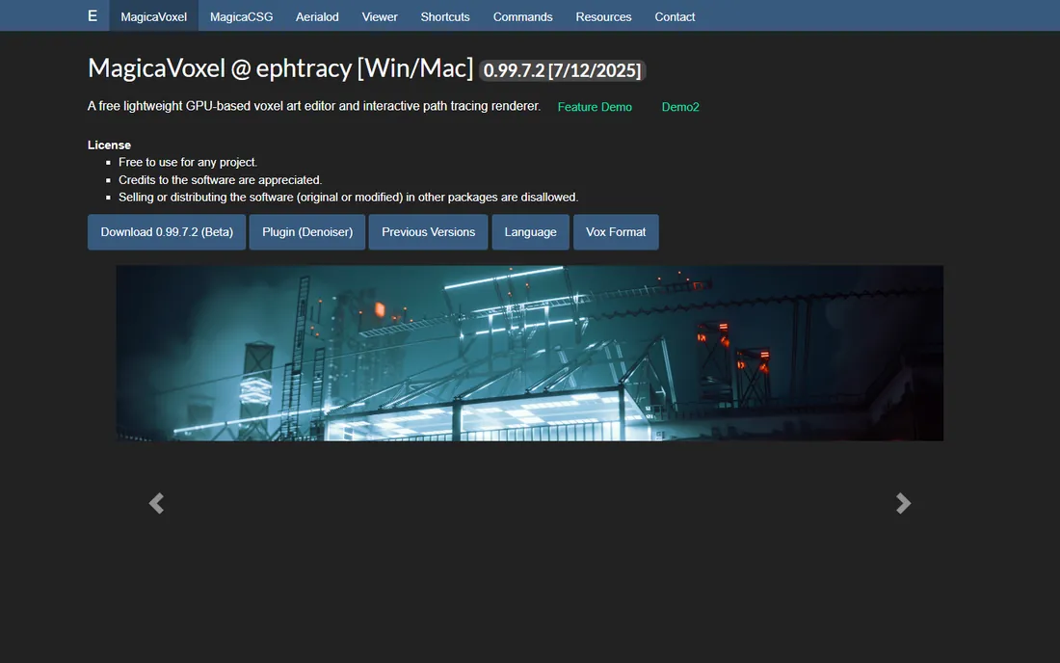
Task: Switch to the MagicaCSG page
Action: [241, 16]
